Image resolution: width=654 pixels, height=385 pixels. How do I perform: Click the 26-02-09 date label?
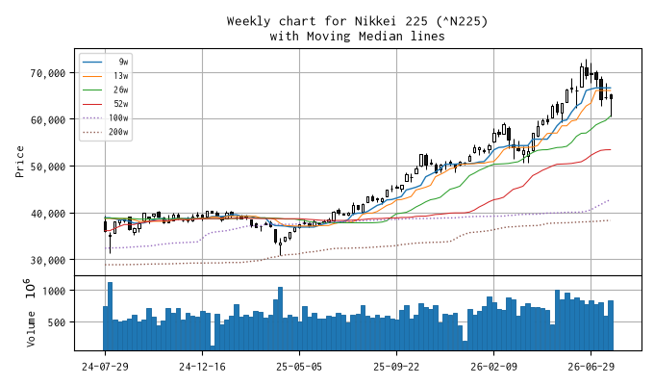(x=493, y=367)
